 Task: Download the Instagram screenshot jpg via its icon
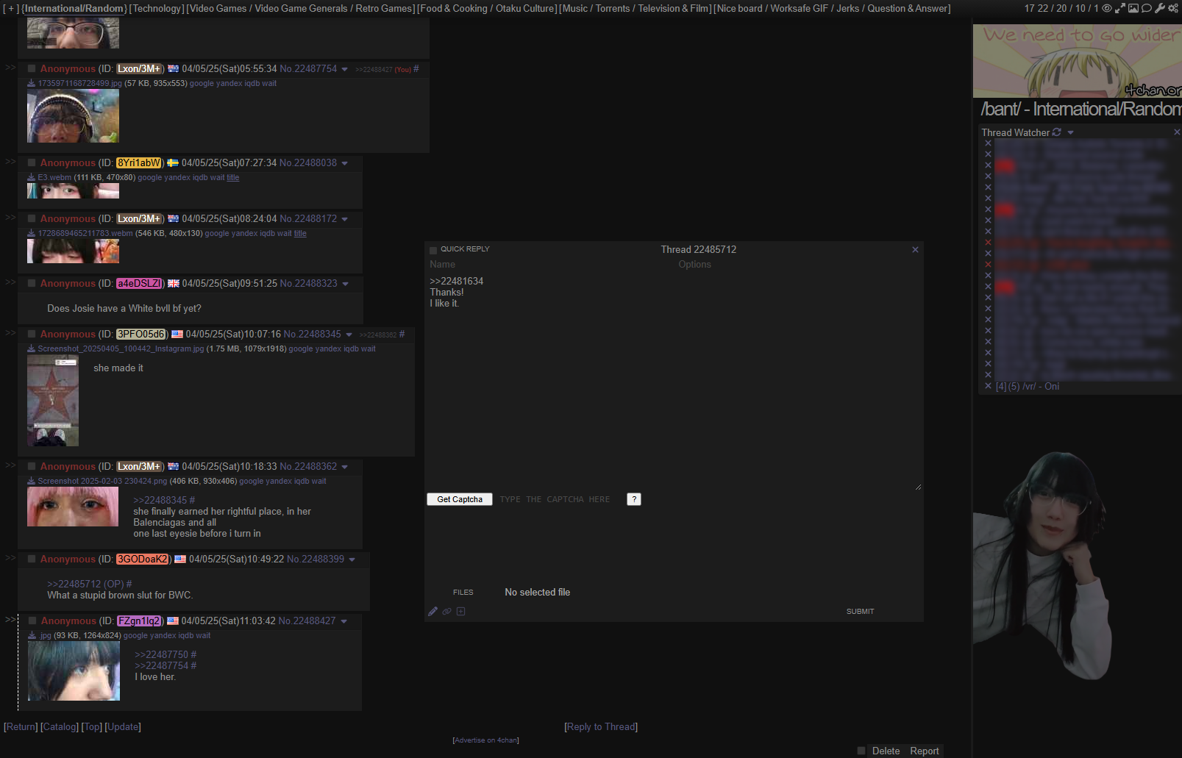pos(32,348)
